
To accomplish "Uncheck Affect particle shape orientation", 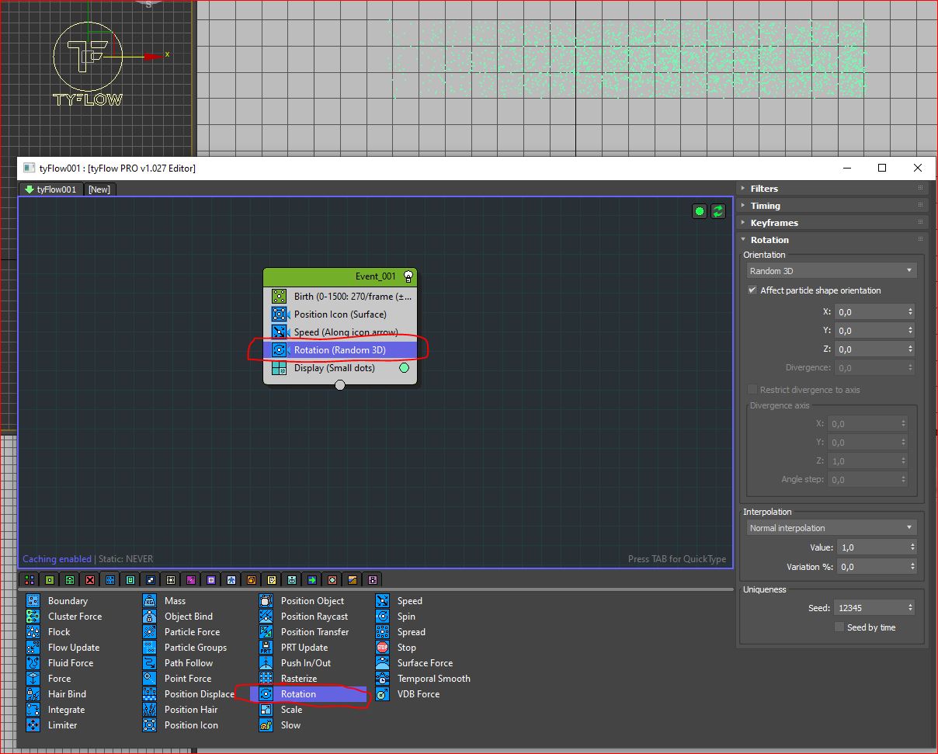I will pos(752,290).
